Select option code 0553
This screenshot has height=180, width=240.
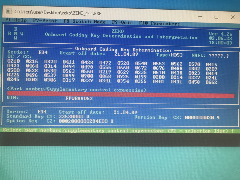(x=159, y=64)
